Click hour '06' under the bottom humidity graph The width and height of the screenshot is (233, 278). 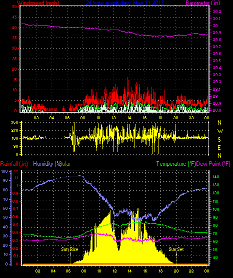click(x=68, y=271)
